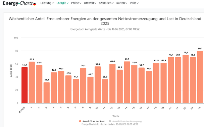Viewport: 204px width, 127px height.
Task: Select the week 6 bar labeled 42,6
Action: [68, 89]
